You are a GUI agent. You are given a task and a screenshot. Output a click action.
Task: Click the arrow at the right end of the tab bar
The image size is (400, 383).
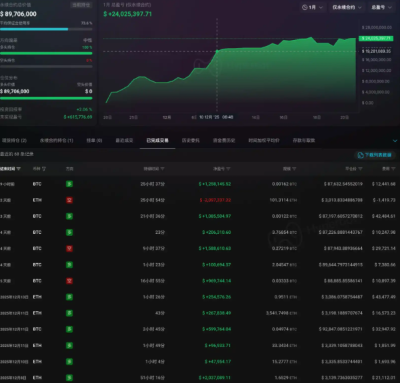pyautogui.click(x=394, y=141)
